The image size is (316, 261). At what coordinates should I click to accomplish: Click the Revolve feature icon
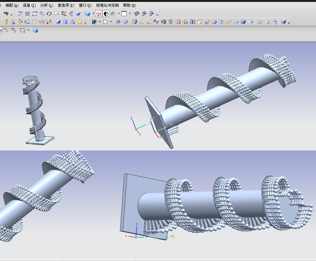[13, 22]
